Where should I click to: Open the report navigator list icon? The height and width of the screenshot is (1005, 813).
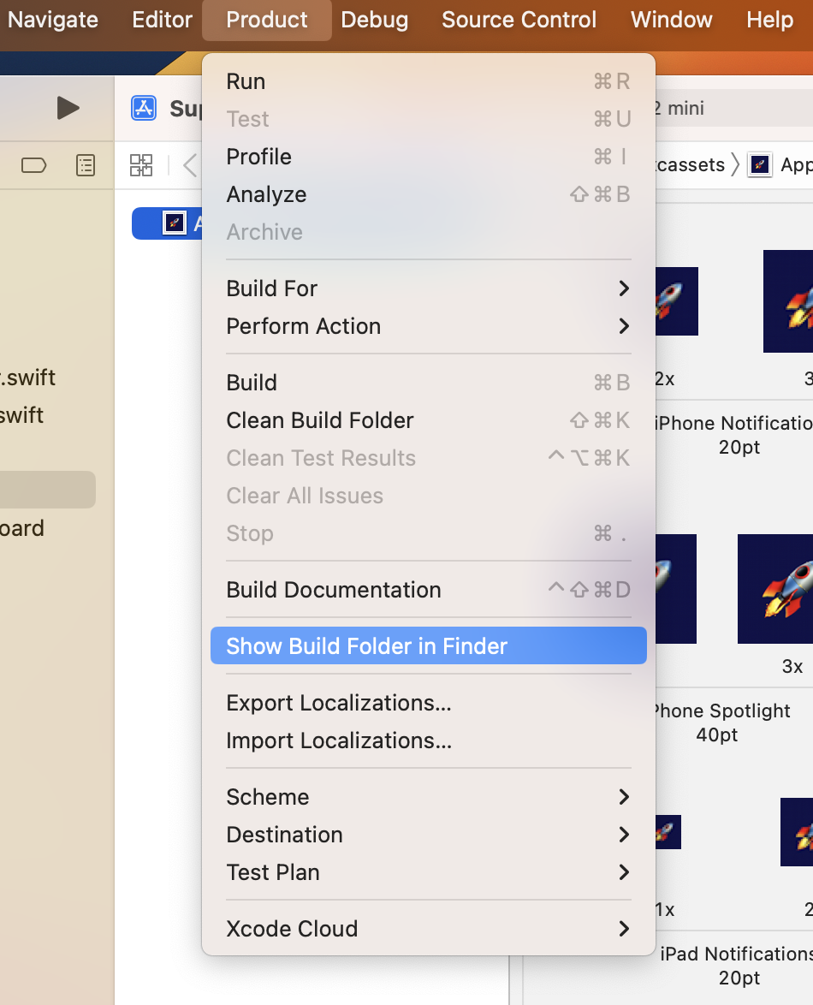[x=86, y=165]
